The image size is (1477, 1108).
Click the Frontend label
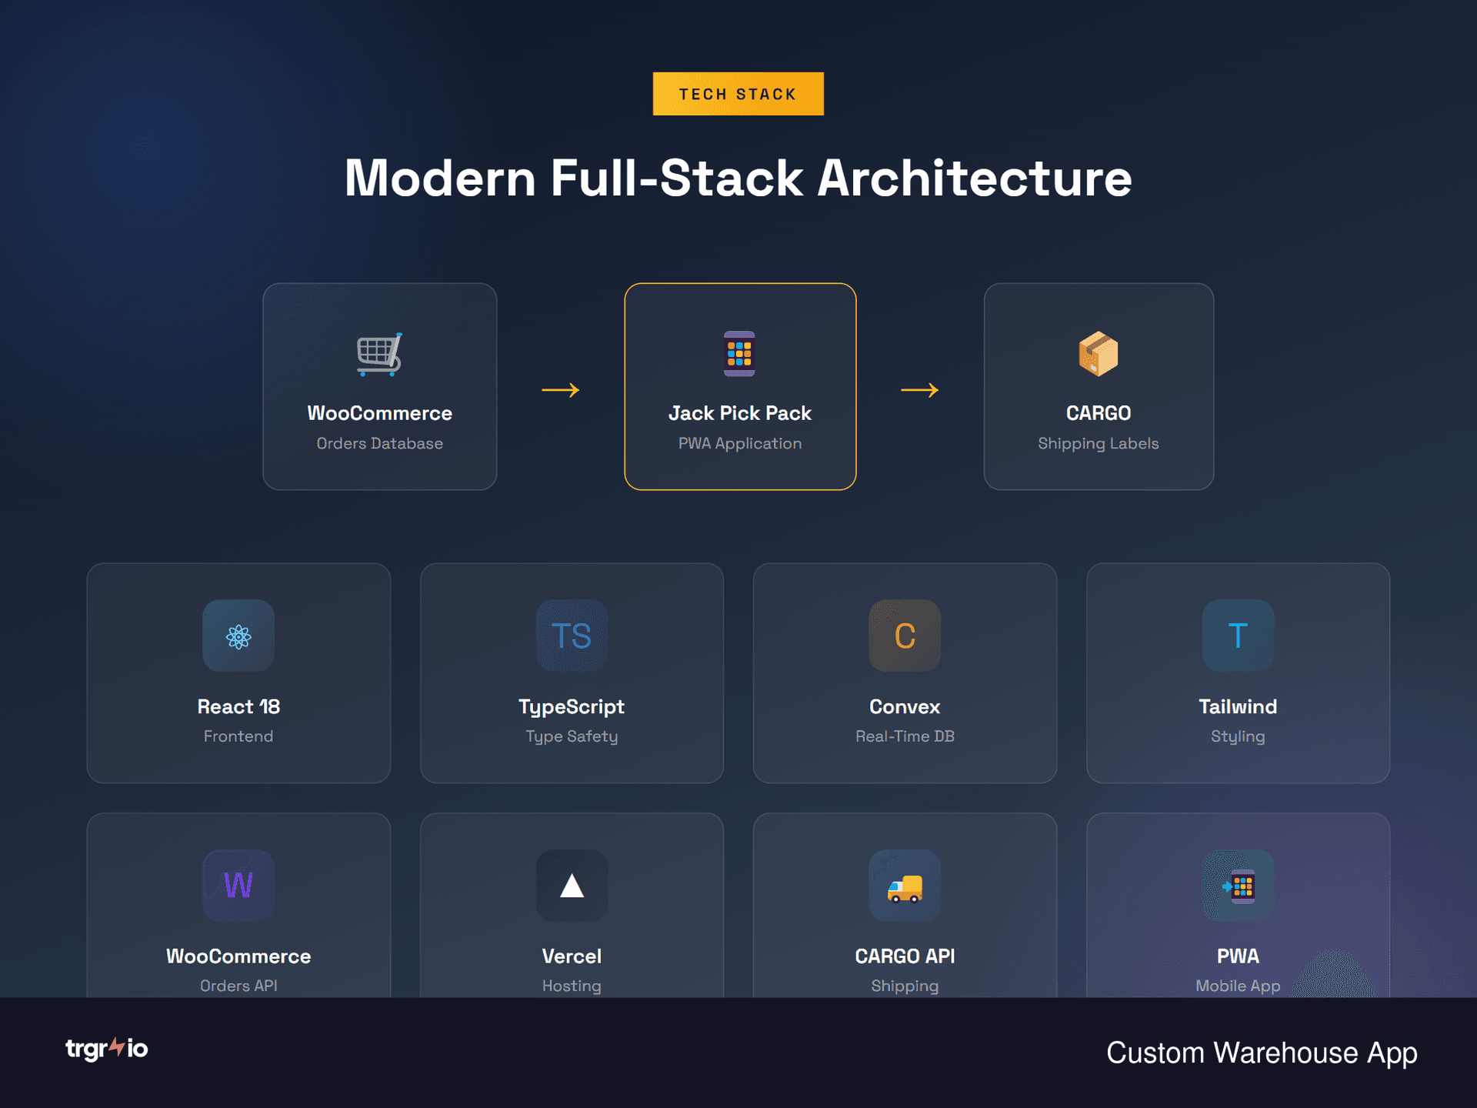(238, 736)
